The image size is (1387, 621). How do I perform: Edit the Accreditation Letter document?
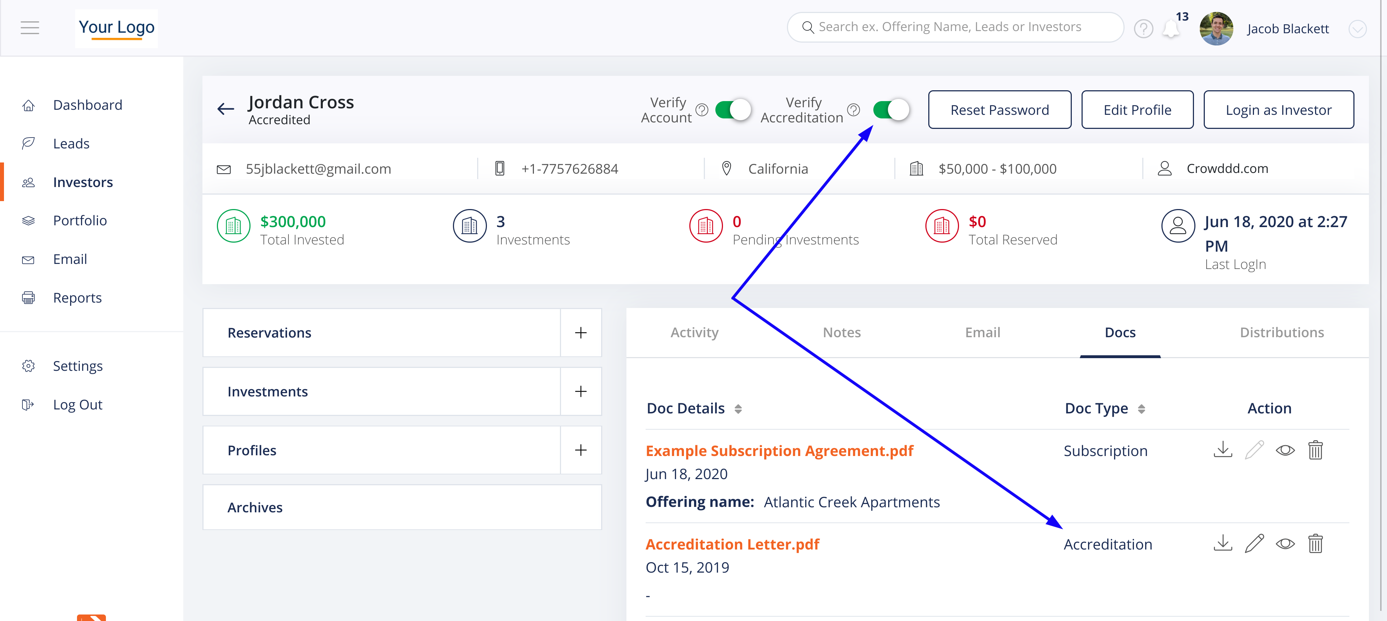coord(1254,543)
